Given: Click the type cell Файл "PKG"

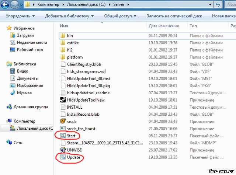Looking at the screenshot, I should (201, 86).
